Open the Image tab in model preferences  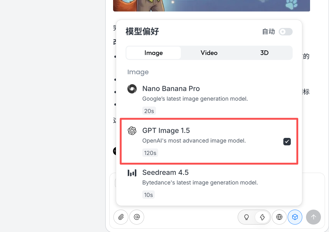(153, 53)
